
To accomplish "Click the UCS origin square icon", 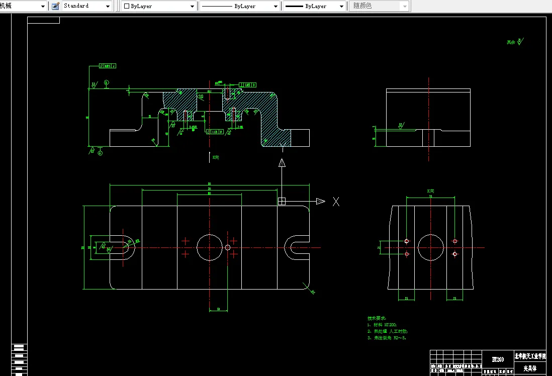I will [282, 201].
